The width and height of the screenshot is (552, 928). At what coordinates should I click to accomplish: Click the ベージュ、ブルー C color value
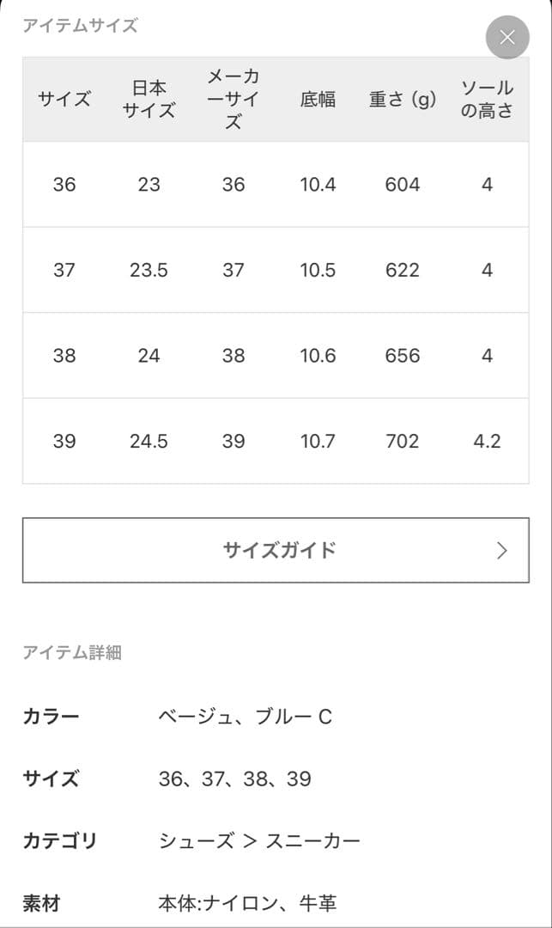(246, 717)
